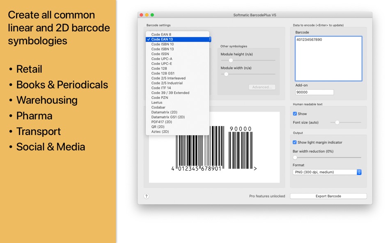Click Bar width reduction slider knob
This screenshot has height=243, width=390.
295,157
